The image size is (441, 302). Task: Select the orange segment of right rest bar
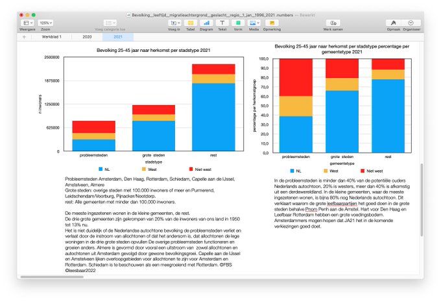388,75
